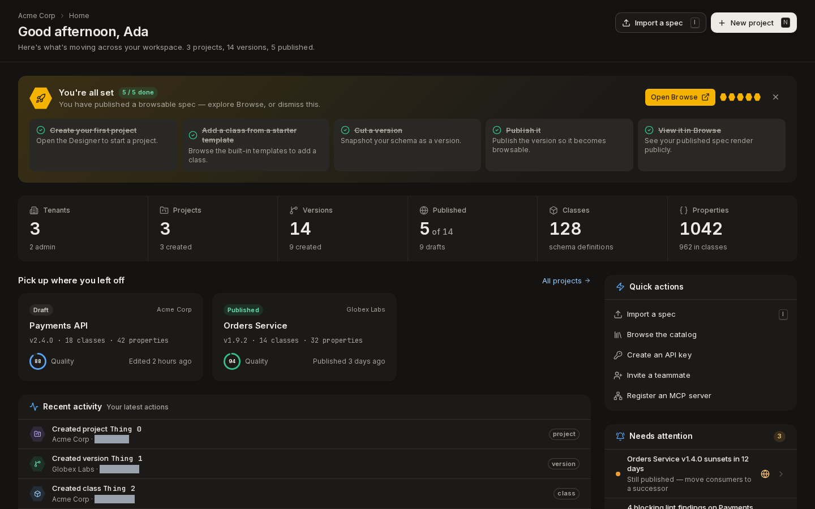
Task: Choose Browse the catalog
Action: click(x=701, y=335)
